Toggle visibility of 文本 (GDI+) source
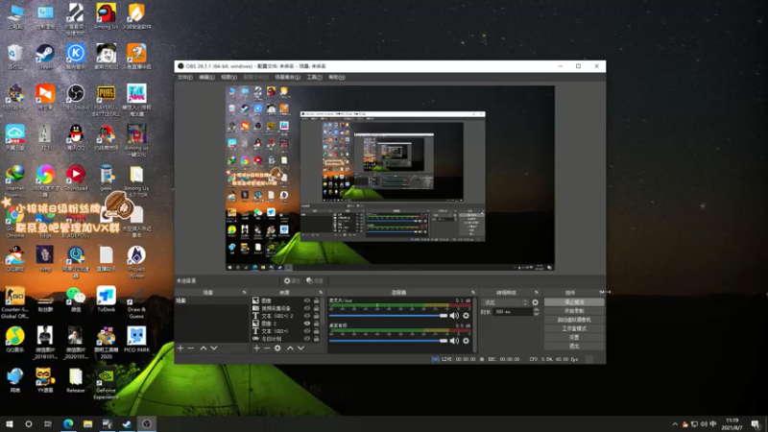Viewport: 768px width, 432px height. [x=307, y=331]
